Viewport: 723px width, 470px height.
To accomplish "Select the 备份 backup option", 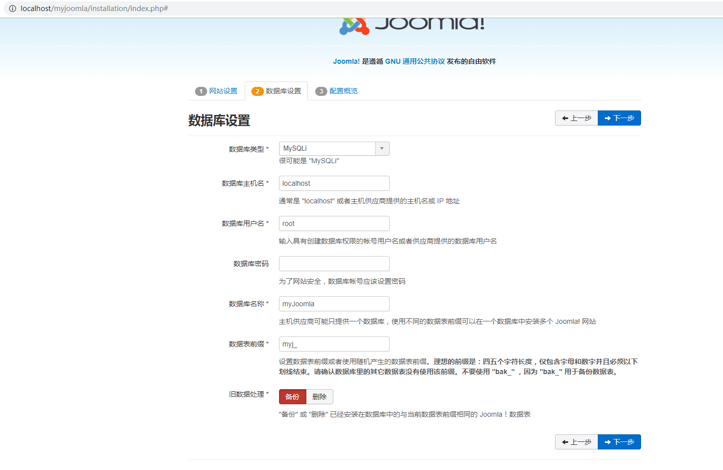I will [293, 397].
